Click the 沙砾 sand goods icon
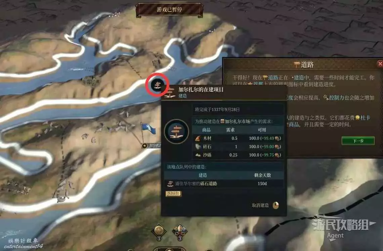 [x=198, y=155]
